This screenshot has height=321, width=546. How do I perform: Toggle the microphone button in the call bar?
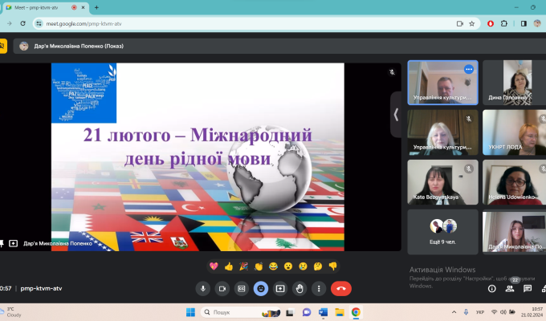pyautogui.click(x=202, y=288)
